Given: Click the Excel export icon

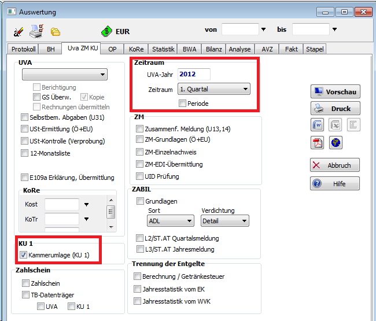Looking at the screenshot, I should coord(336,124).
